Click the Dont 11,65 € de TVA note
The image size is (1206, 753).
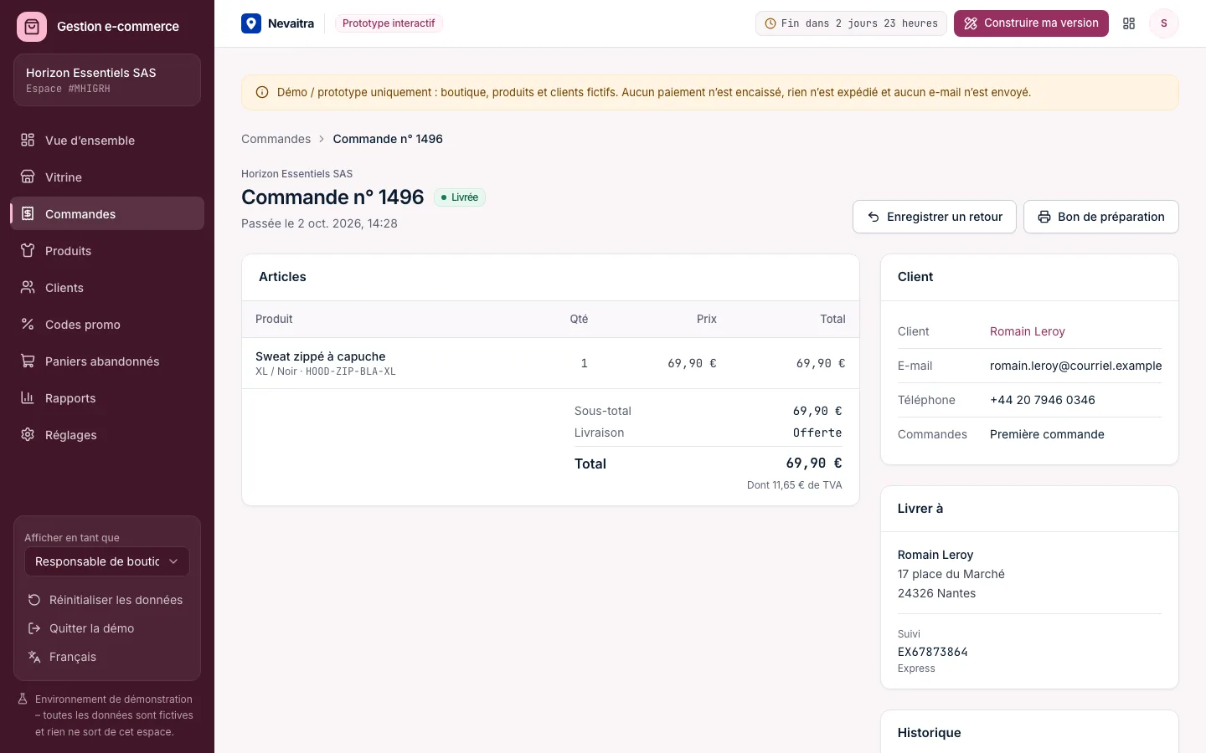[794, 485]
